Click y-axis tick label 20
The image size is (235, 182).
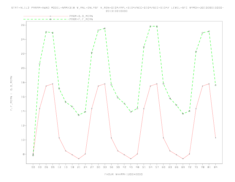(x=23, y=68)
